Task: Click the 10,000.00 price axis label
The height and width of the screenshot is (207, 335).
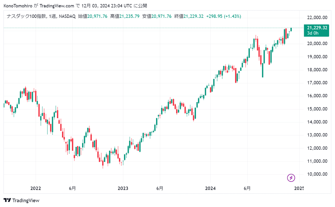Action: click(x=317, y=174)
